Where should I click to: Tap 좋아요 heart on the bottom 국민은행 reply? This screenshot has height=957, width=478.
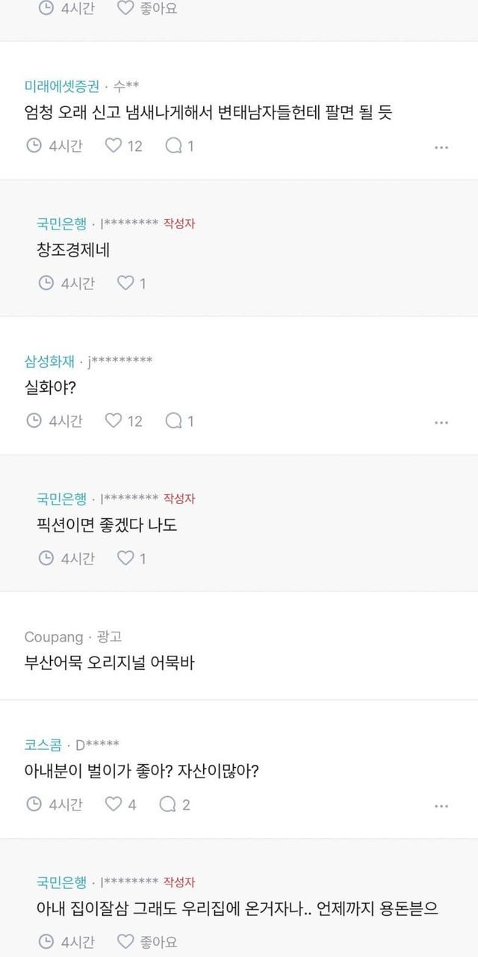point(126,942)
